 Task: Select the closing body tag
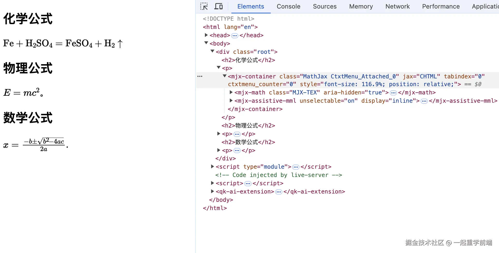click(221, 200)
